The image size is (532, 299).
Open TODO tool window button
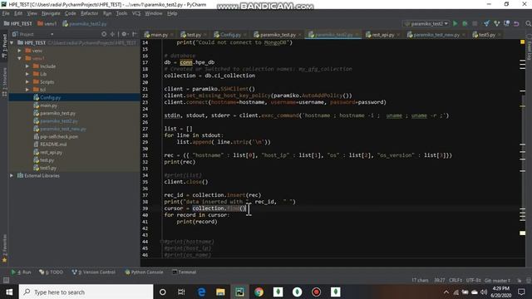pyautogui.click(x=52, y=272)
